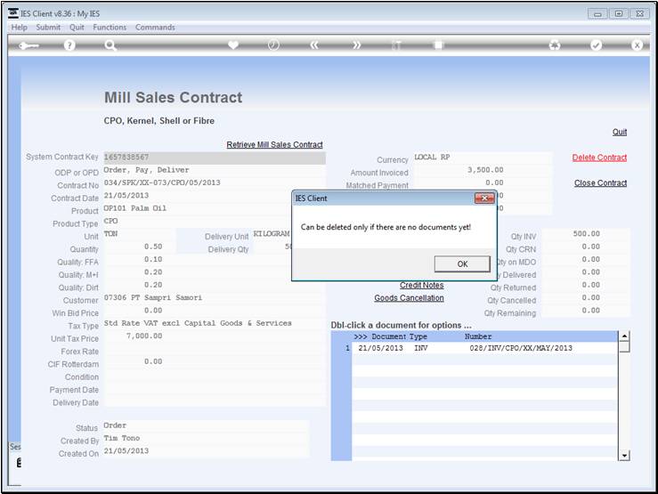658x494 pixels.
Task: Click the round X quit toolbar icon
Action: click(x=637, y=45)
